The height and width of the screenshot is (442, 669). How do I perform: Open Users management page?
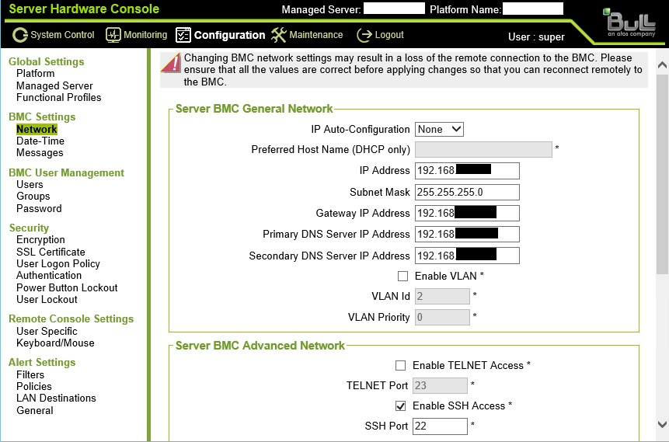30,184
